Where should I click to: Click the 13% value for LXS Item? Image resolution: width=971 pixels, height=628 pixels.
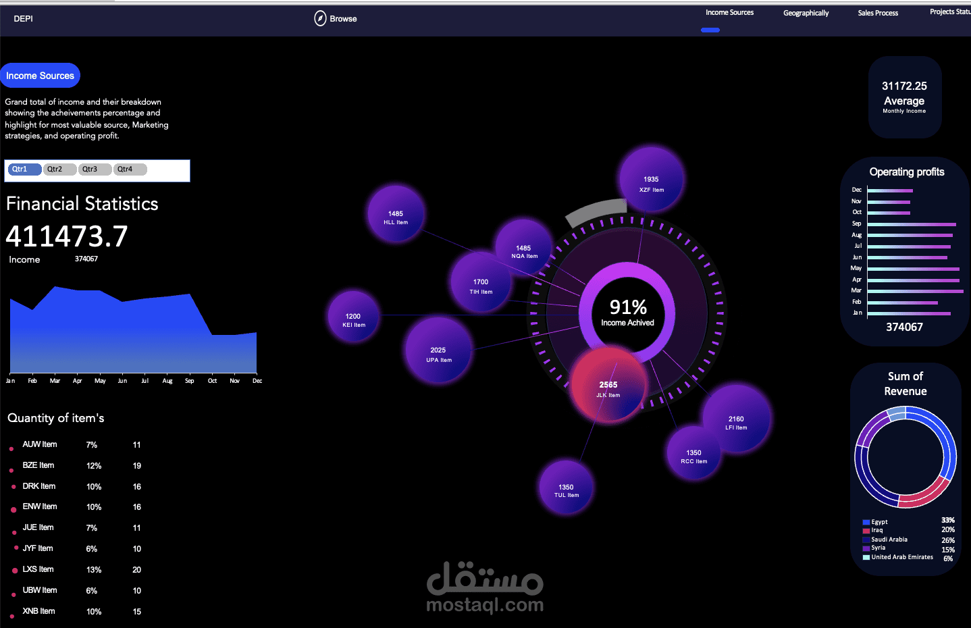coord(94,570)
